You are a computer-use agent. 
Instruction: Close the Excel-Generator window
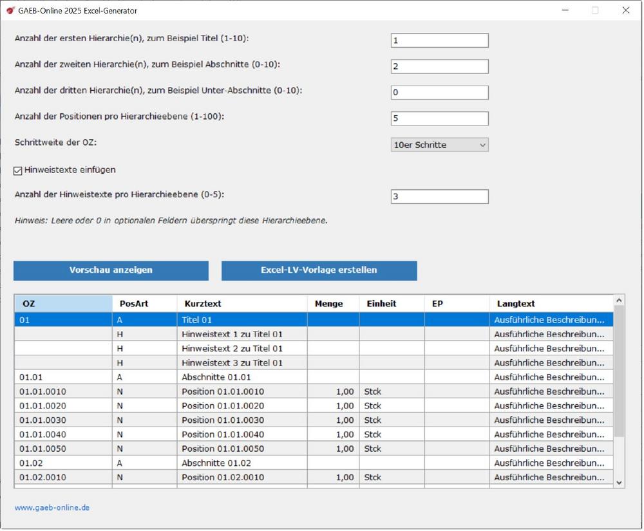coord(625,10)
